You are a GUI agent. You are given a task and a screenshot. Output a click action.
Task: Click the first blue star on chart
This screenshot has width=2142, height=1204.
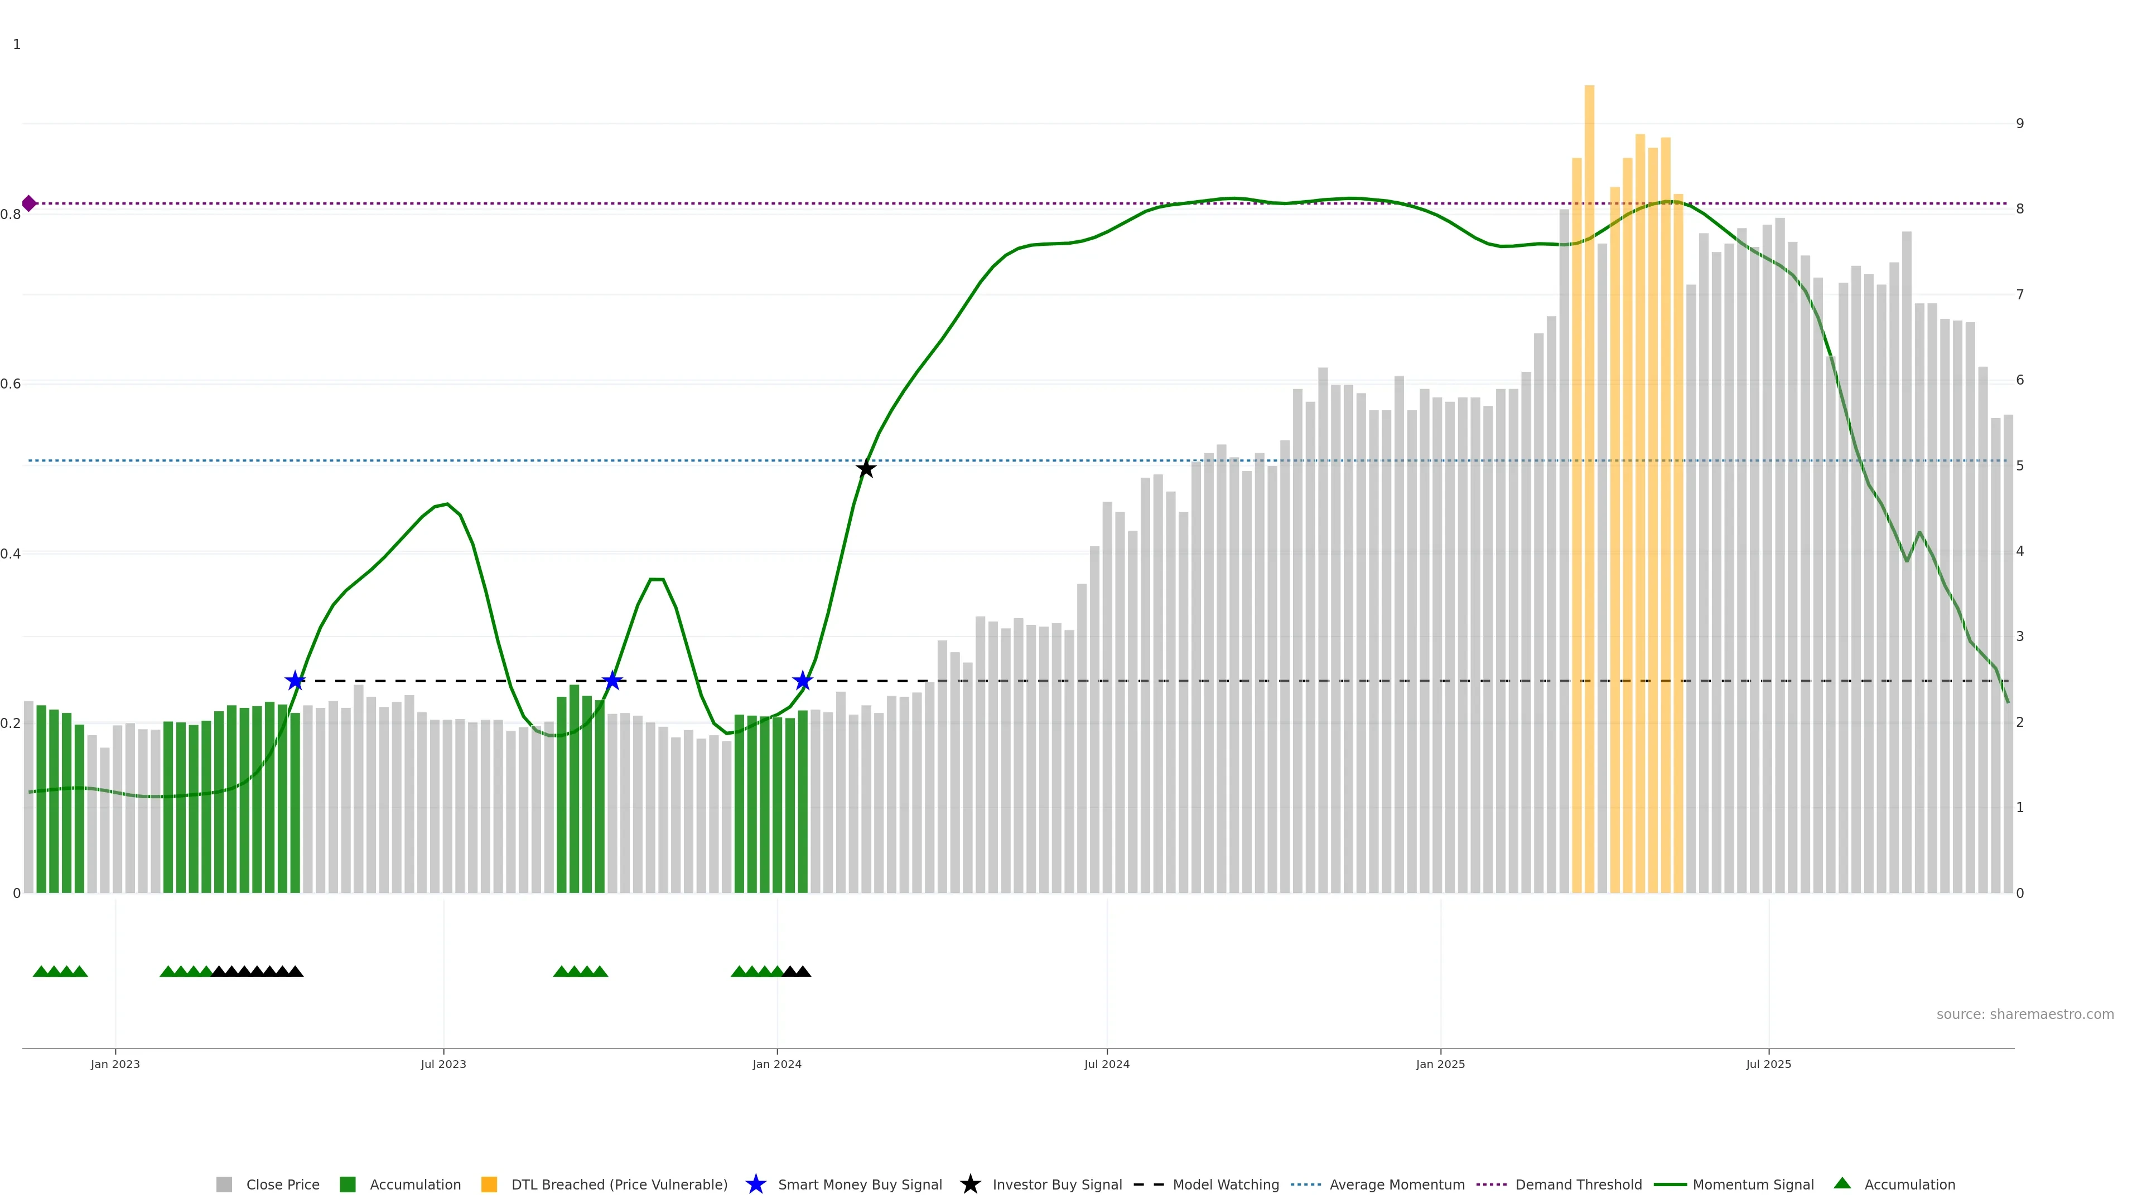pyautogui.click(x=295, y=681)
